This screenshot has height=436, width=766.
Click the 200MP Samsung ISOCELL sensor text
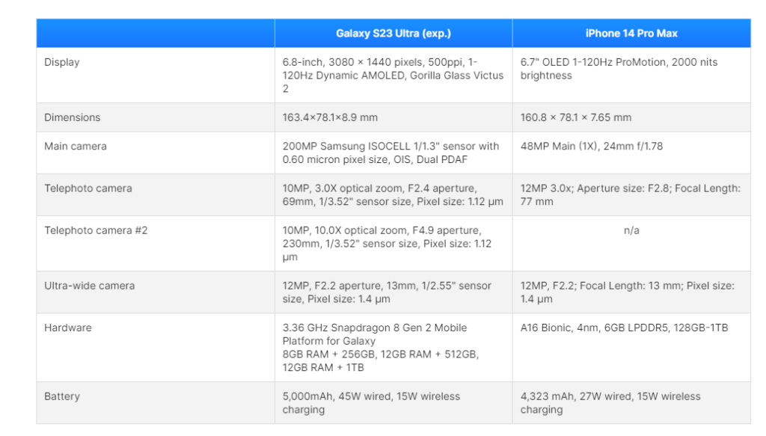(390, 153)
